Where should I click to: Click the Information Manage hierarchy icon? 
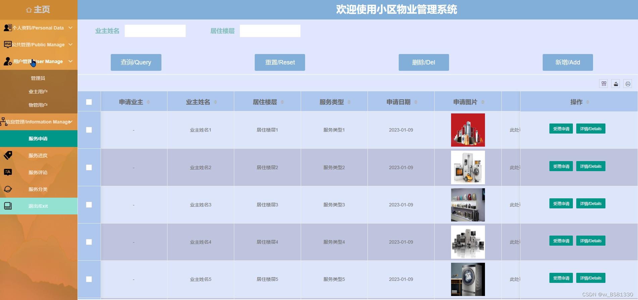pyautogui.click(x=4, y=121)
